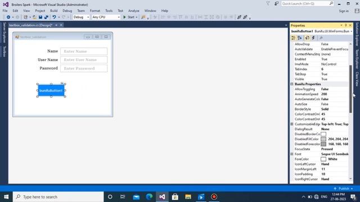360x202 pixels.
Task: Click the Properties panel vertical scrollbar
Action: (350, 89)
